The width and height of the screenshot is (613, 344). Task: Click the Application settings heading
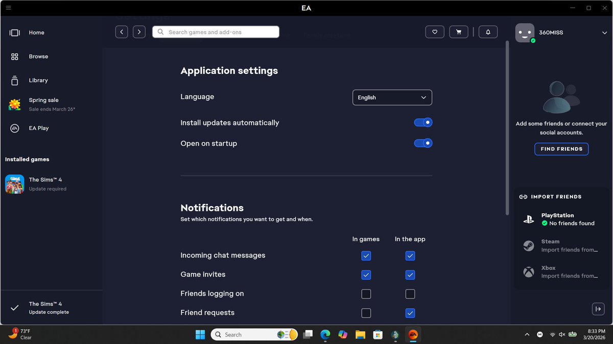click(229, 71)
